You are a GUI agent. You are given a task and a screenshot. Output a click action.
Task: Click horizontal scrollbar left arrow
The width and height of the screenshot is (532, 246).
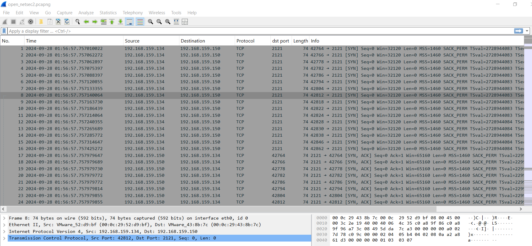pos(3,209)
